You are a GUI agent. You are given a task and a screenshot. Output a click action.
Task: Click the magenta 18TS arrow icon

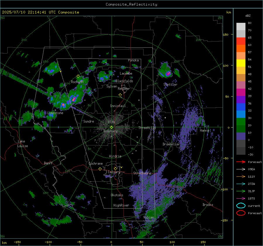241,199
